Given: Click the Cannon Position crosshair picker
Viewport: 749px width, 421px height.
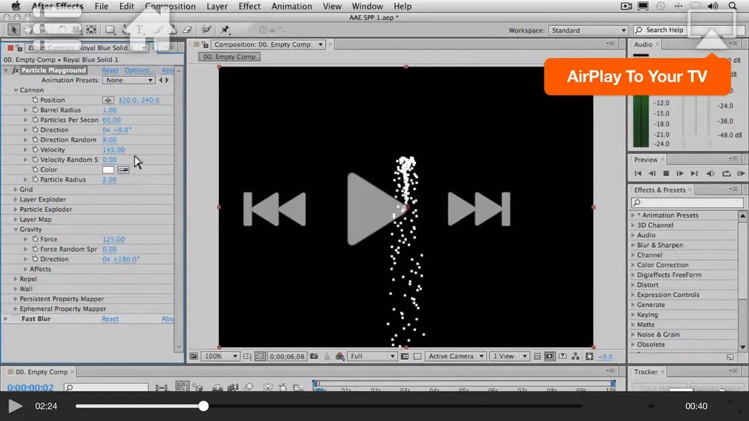Looking at the screenshot, I should point(108,100).
